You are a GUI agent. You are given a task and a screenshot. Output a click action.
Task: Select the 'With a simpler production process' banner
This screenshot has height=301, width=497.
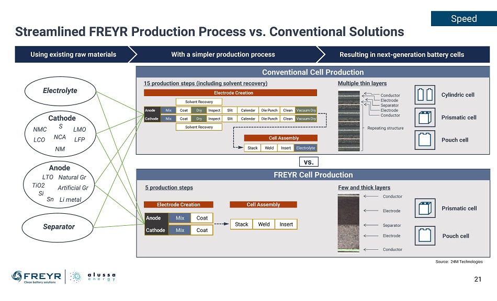[x=223, y=54]
